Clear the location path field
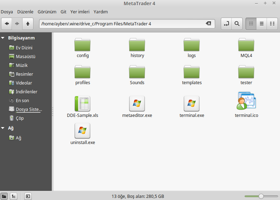This screenshot has height=200, width=280. coord(209,23)
